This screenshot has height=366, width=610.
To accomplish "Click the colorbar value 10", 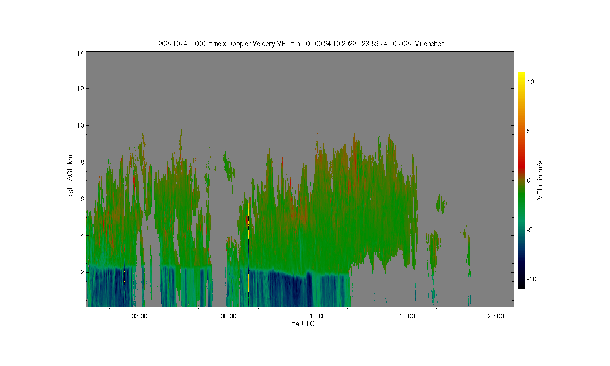I will [x=531, y=82].
